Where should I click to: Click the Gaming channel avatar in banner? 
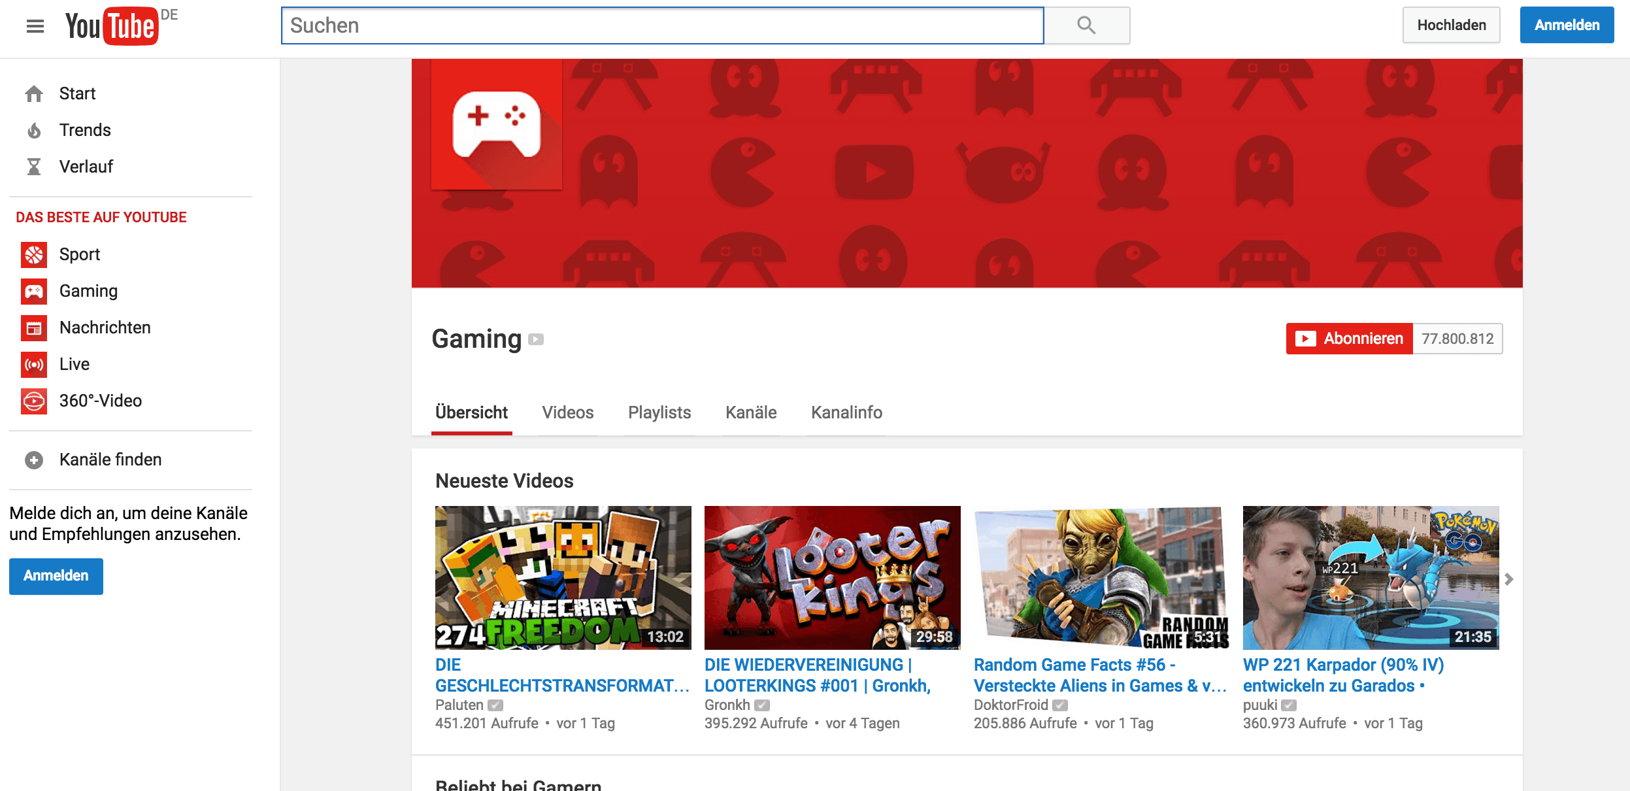497,124
